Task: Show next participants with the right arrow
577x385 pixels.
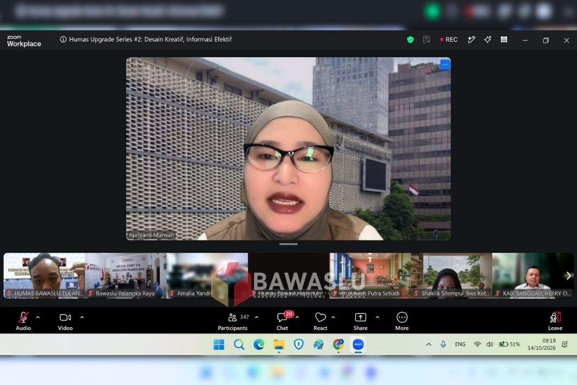Action: pyautogui.click(x=568, y=275)
